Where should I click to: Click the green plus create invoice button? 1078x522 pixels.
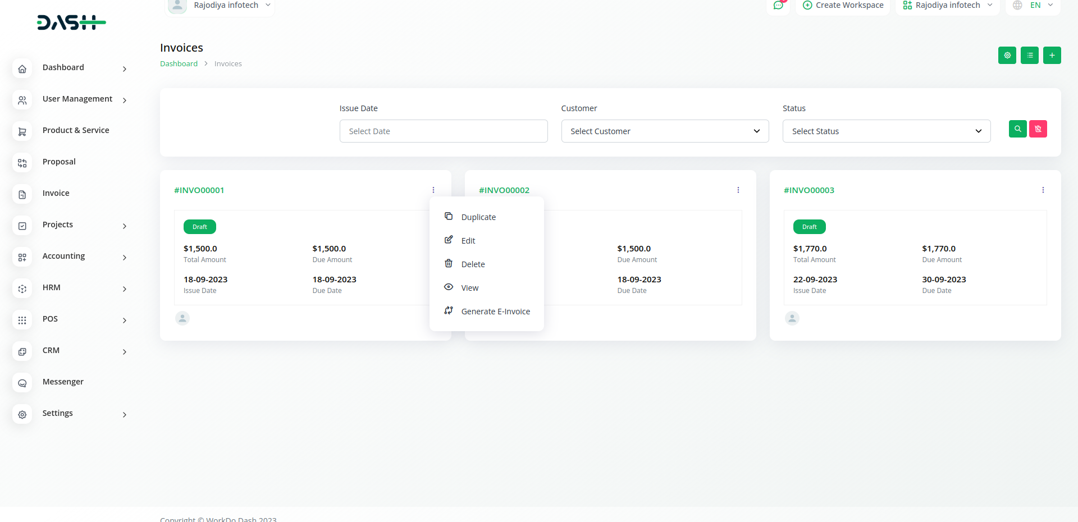pyautogui.click(x=1052, y=56)
